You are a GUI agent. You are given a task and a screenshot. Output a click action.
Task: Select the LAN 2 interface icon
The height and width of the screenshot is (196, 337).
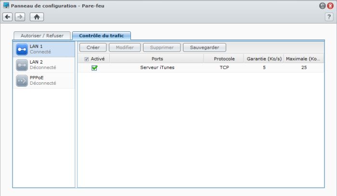[x=22, y=65]
